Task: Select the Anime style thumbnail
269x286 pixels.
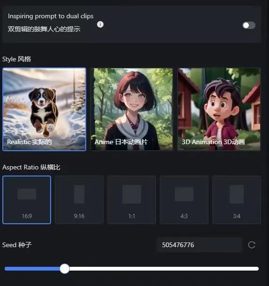Action: pos(132,109)
